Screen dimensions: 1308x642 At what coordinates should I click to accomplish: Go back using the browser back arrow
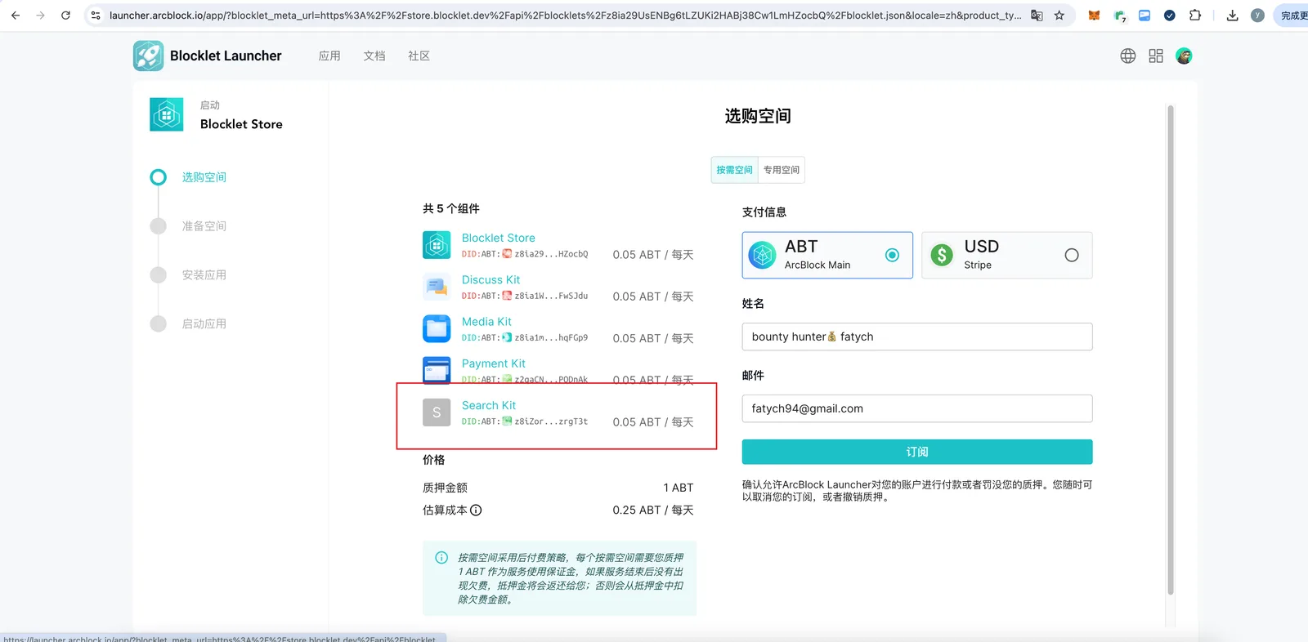tap(15, 16)
